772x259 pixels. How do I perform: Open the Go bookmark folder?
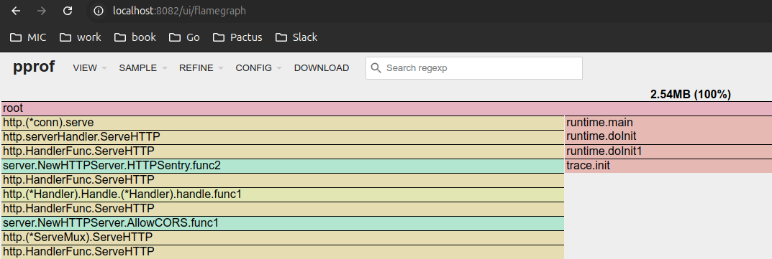coord(184,37)
